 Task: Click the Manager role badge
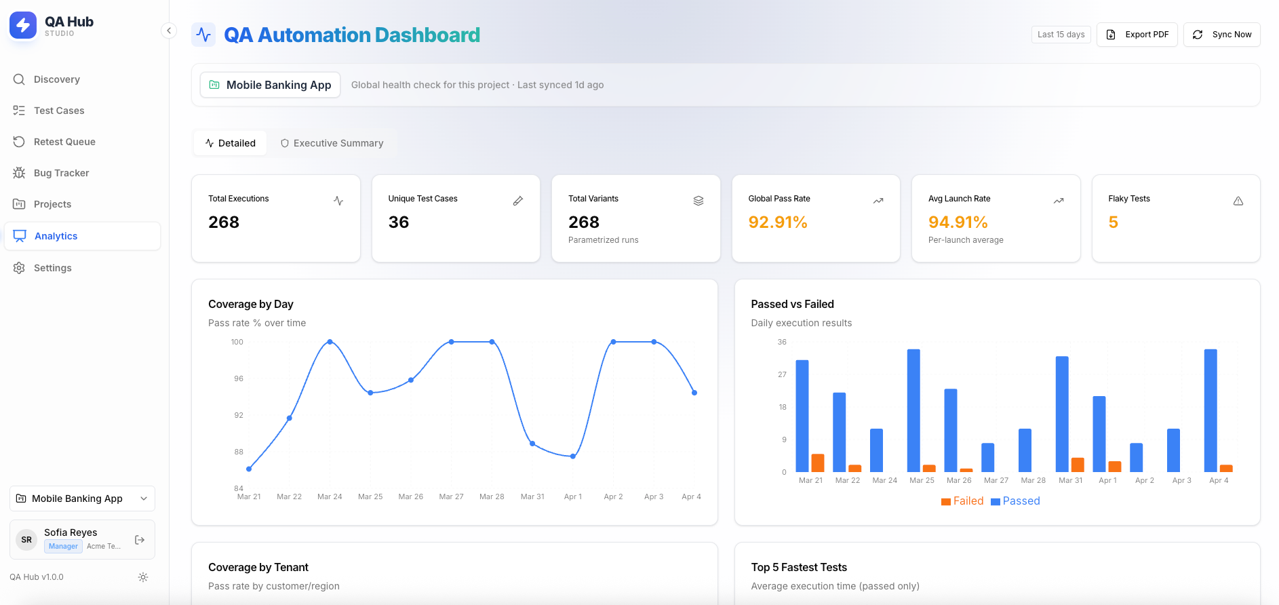pos(63,546)
